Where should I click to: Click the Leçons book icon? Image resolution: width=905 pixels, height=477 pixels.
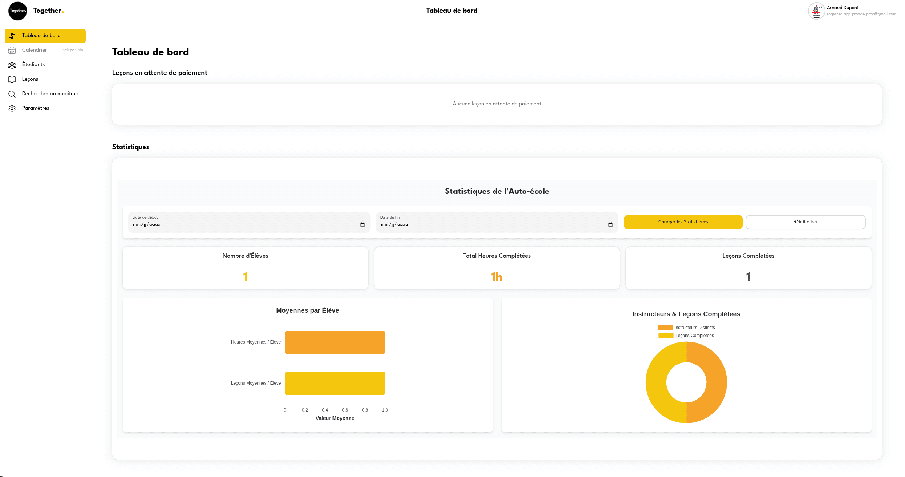[x=12, y=79]
